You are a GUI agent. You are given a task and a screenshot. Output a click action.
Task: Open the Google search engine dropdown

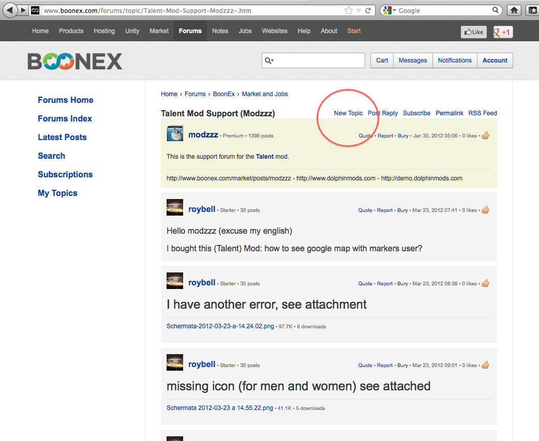[390, 10]
